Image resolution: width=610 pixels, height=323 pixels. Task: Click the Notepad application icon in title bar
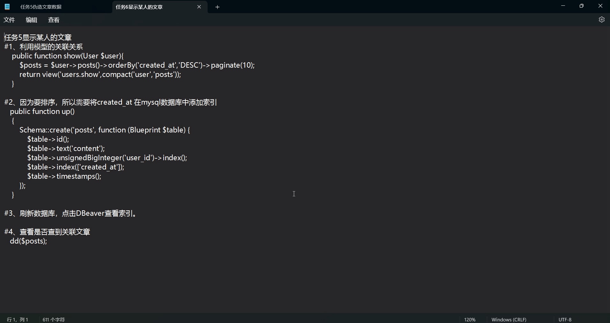pos(7,6)
